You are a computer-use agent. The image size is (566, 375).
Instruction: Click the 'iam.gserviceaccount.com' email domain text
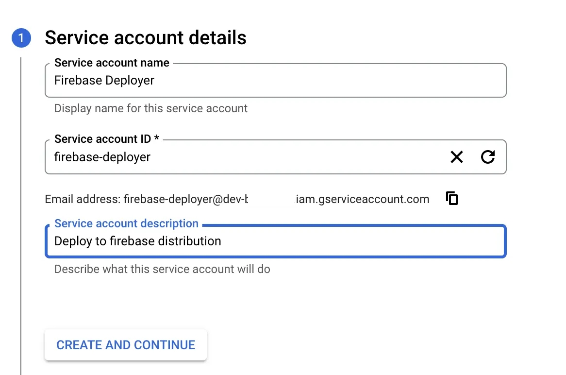(x=363, y=199)
